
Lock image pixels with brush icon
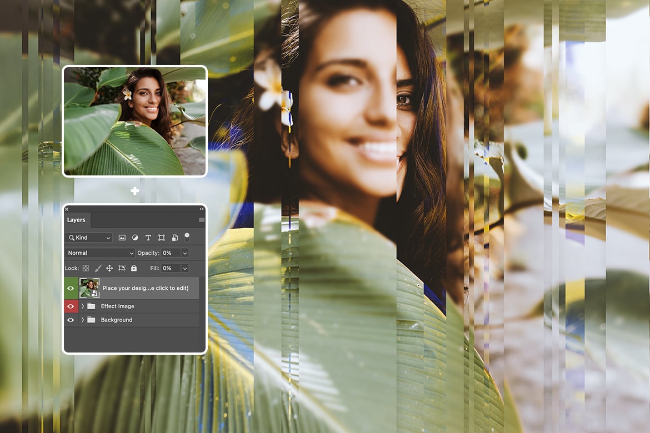98,268
